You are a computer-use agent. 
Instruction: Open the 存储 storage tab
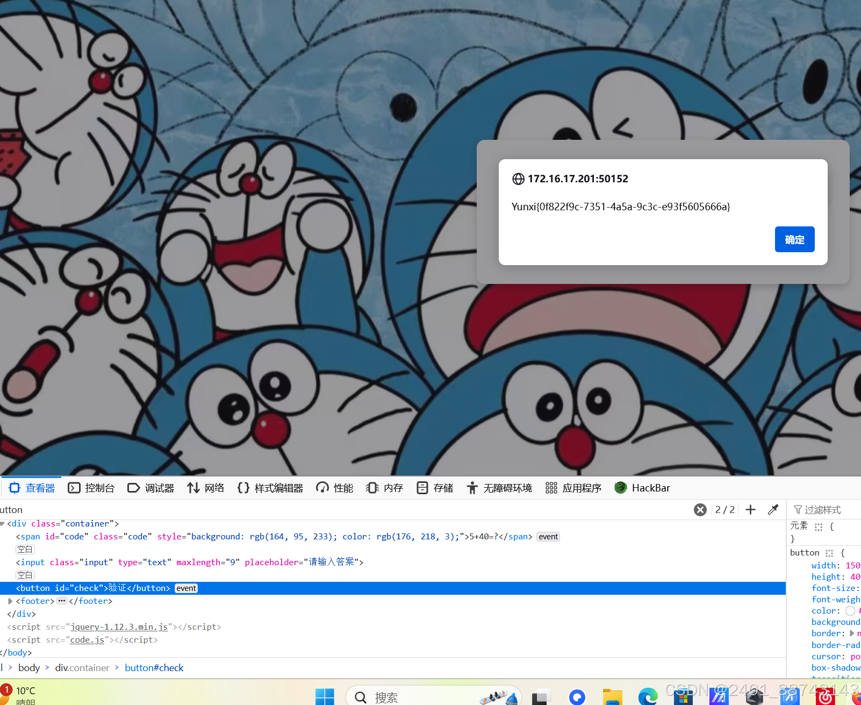[x=434, y=488]
